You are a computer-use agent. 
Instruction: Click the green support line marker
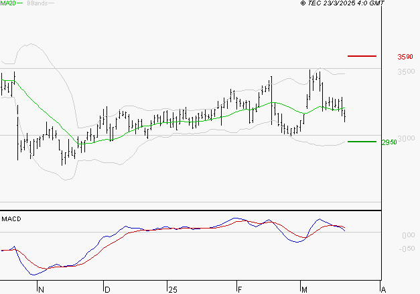362,142
